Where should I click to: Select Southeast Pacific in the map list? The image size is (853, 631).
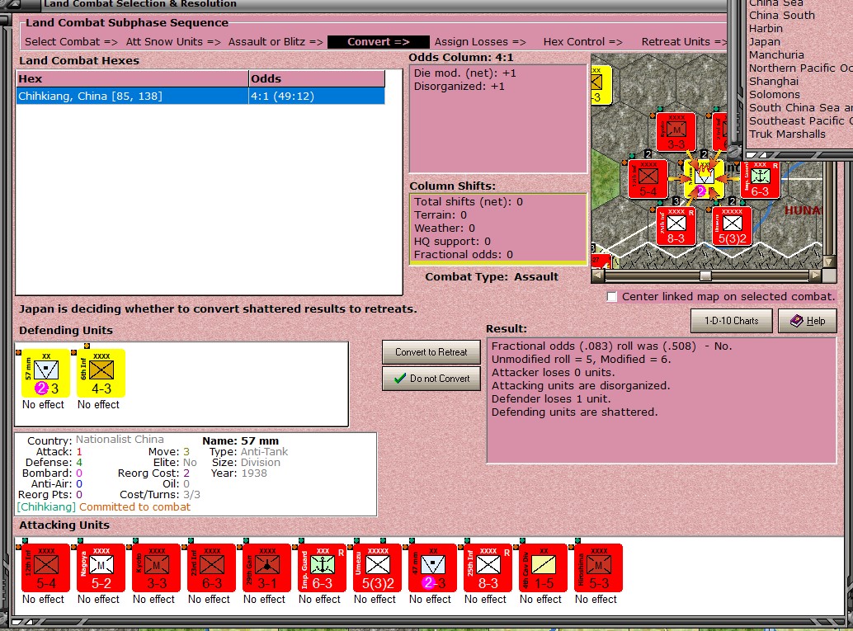(801, 120)
